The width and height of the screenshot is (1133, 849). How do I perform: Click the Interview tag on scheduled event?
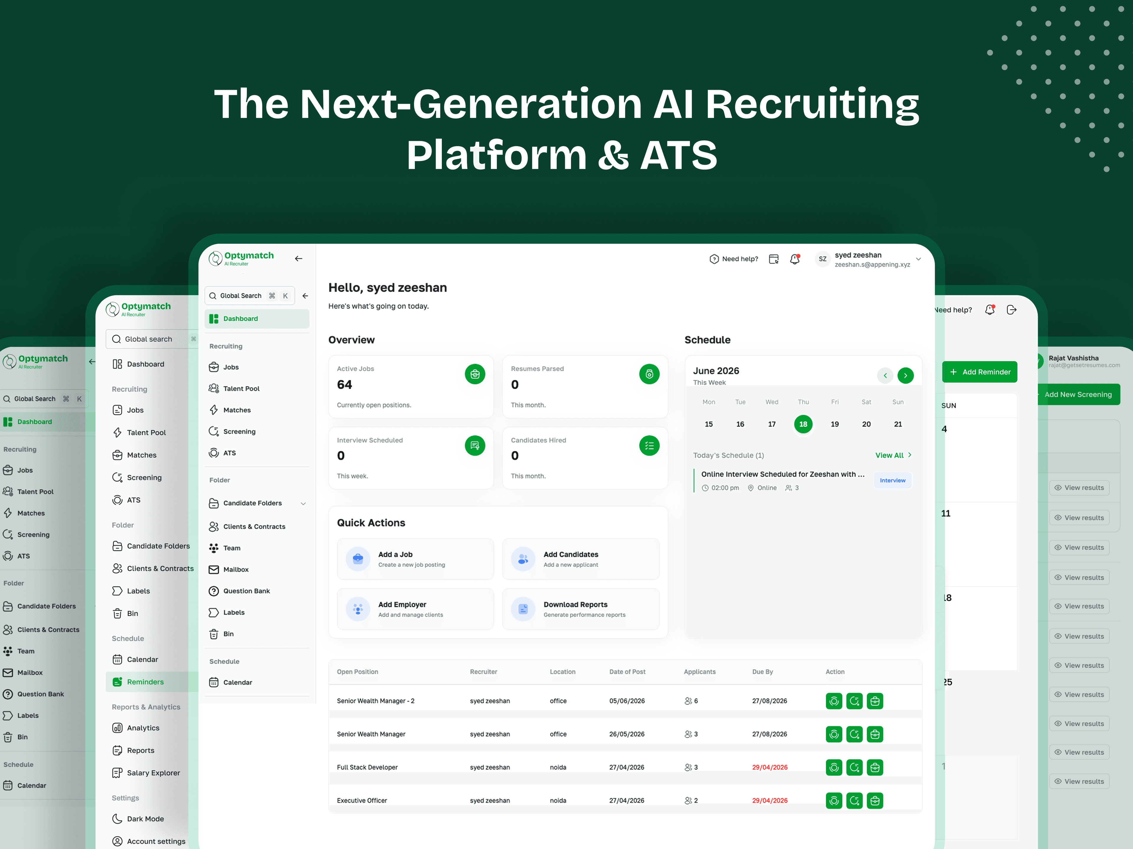(892, 481)
